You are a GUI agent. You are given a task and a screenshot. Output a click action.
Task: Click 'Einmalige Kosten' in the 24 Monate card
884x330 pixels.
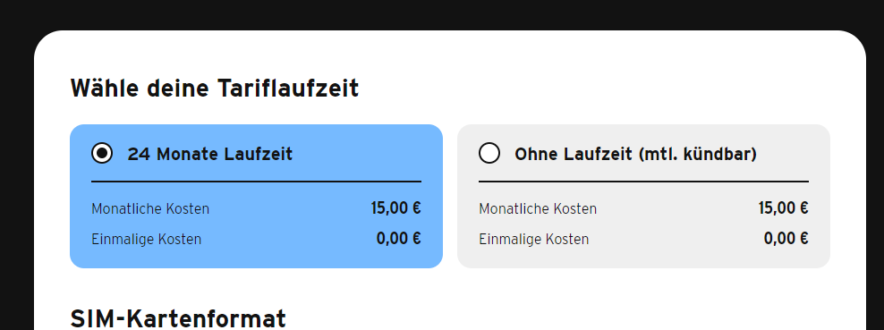pos(146,240)
